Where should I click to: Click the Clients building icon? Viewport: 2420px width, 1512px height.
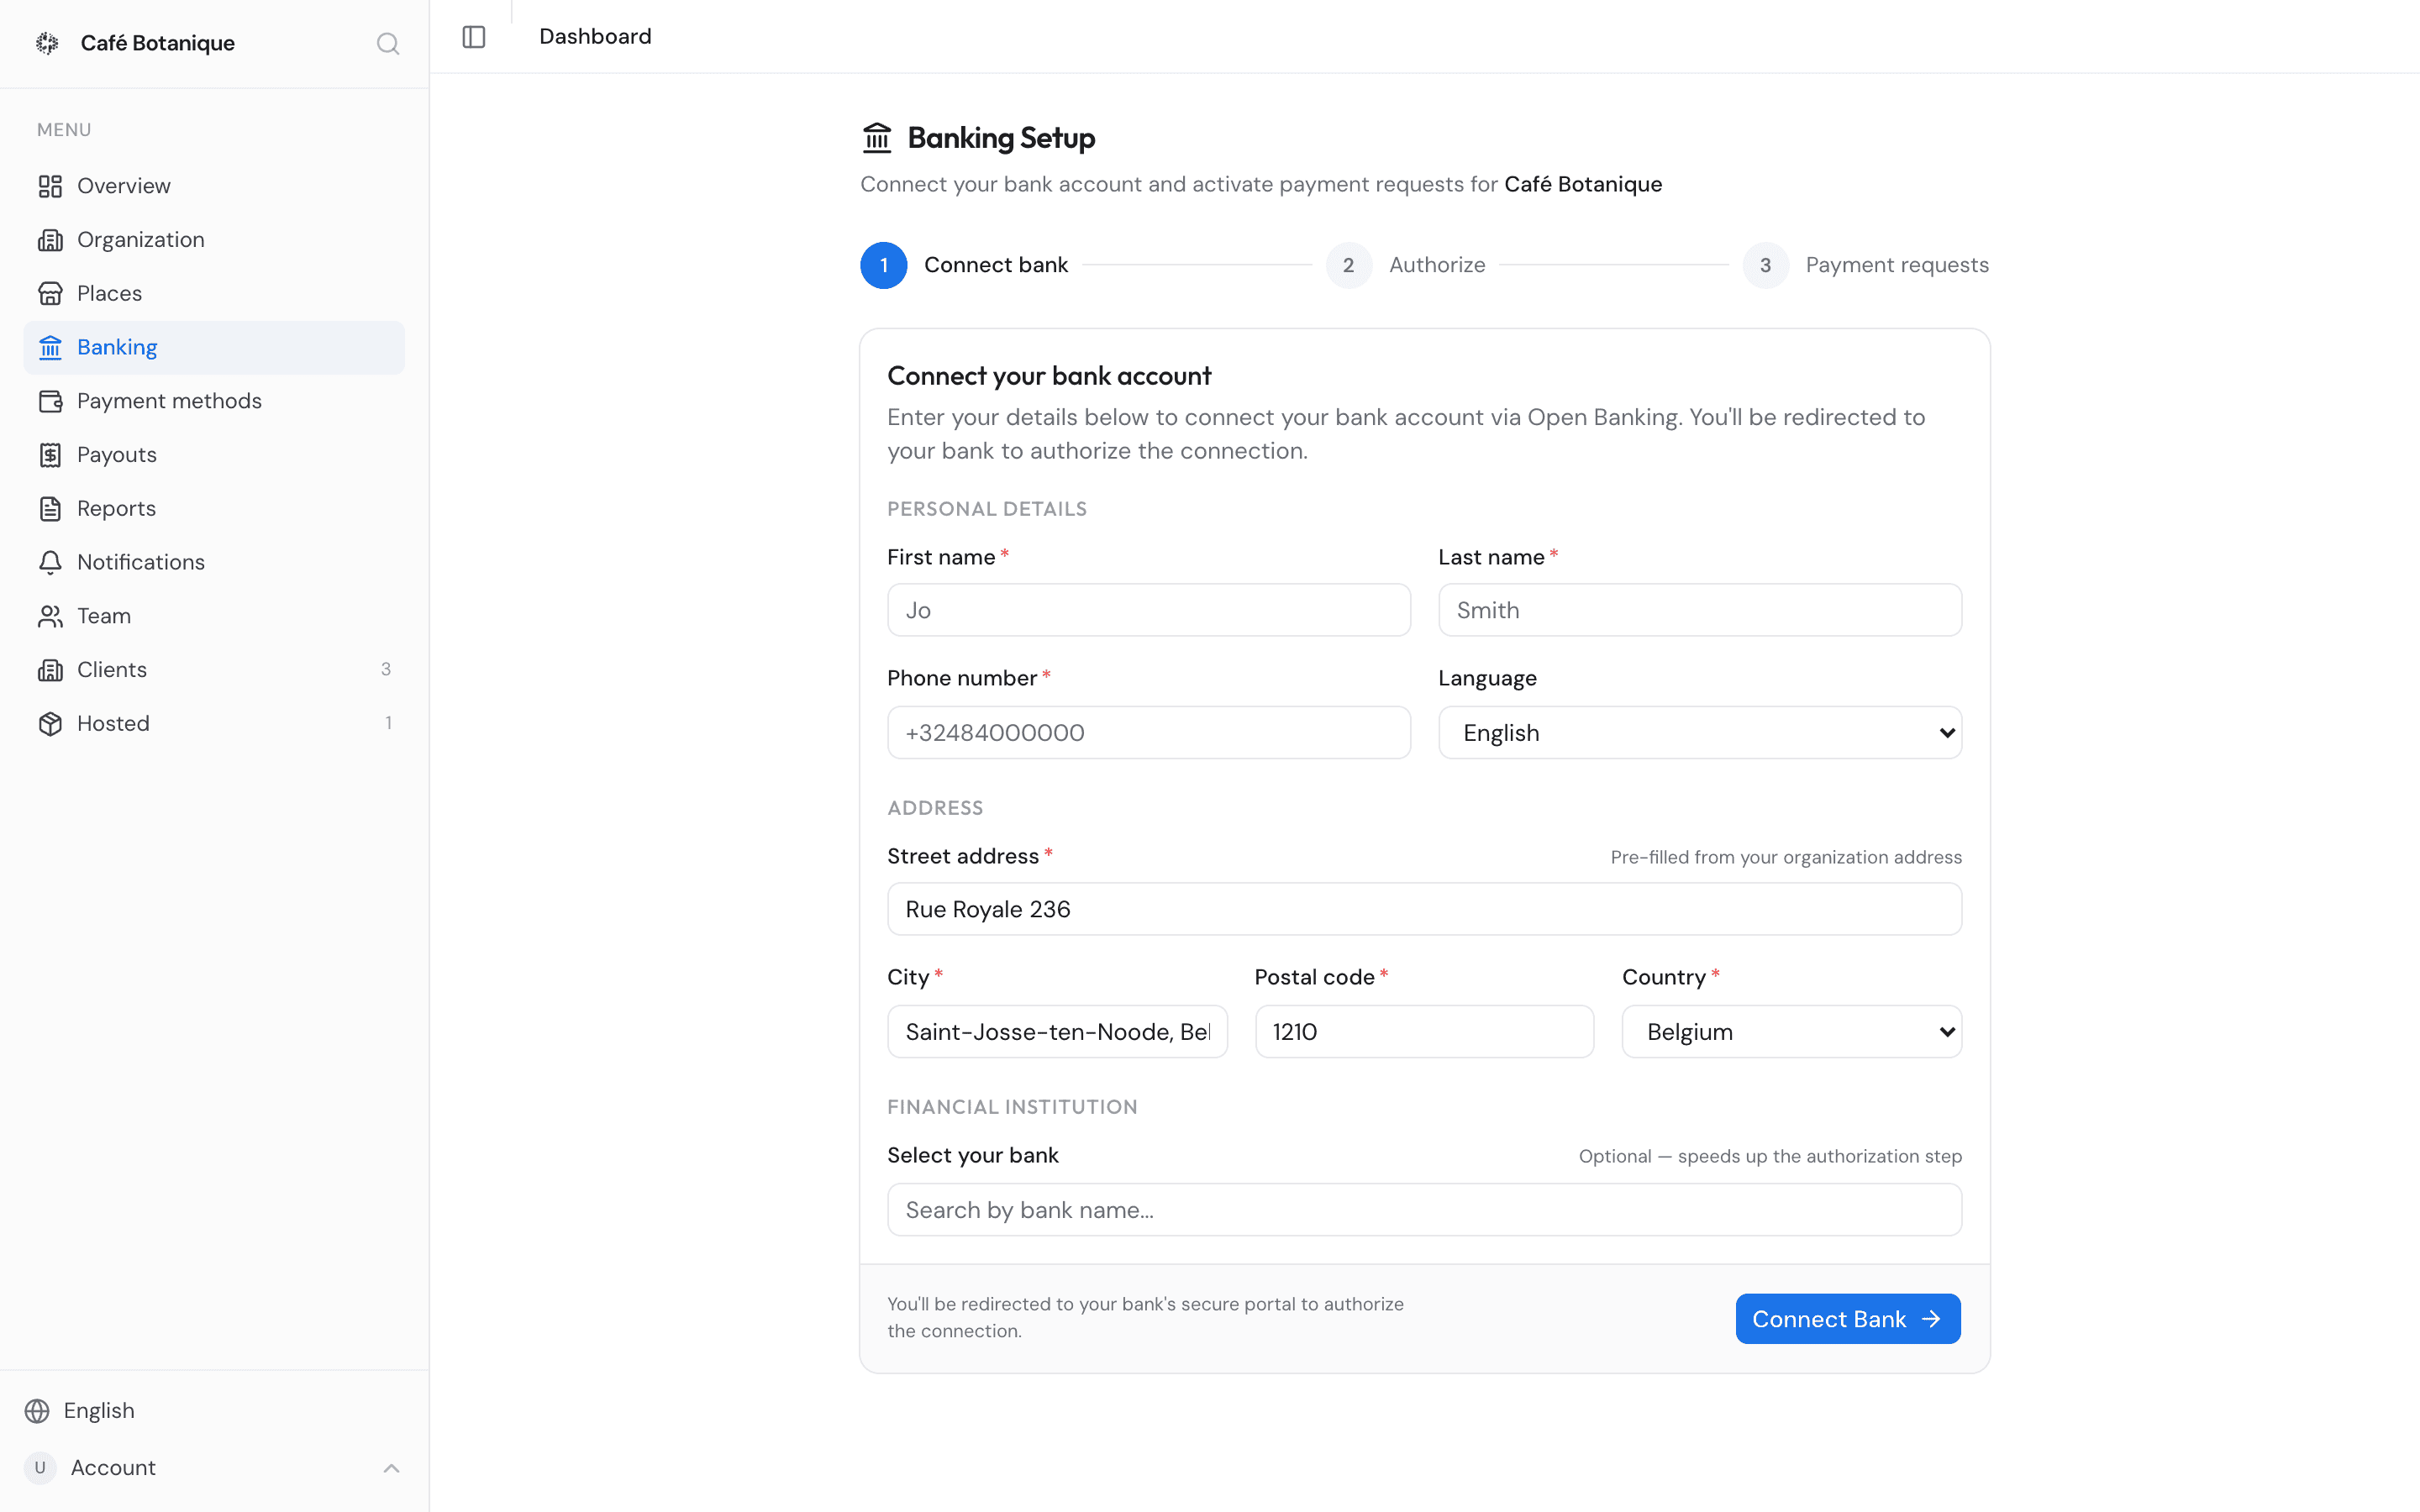pyautogui.click(x=50, y=670)
